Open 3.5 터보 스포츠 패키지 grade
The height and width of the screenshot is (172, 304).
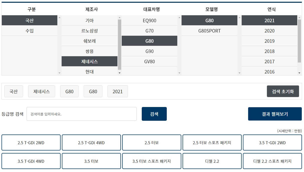[x=152, y=161]
